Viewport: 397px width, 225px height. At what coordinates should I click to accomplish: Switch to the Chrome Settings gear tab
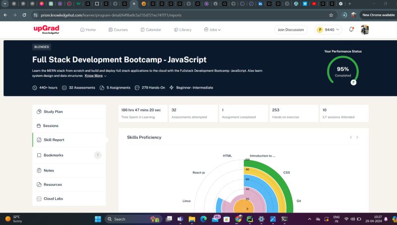(x=341, y=4)
